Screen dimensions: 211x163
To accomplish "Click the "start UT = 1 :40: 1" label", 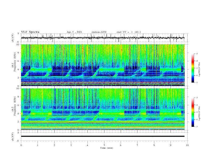I will pos(129,32).
